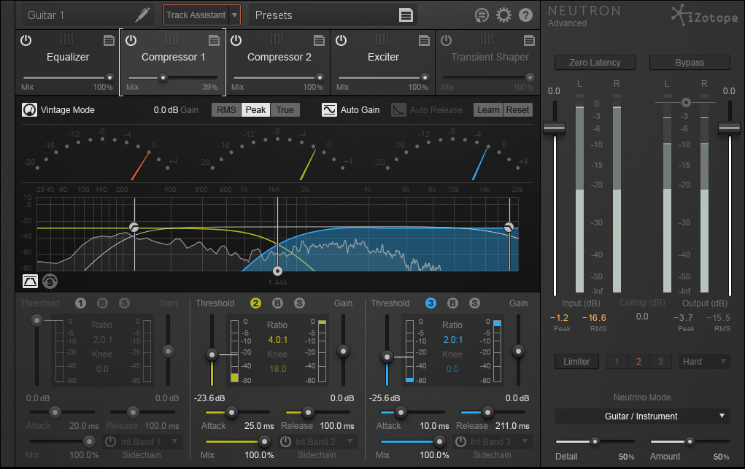
Task: Open settings gear icon
Action: (503, 15)
